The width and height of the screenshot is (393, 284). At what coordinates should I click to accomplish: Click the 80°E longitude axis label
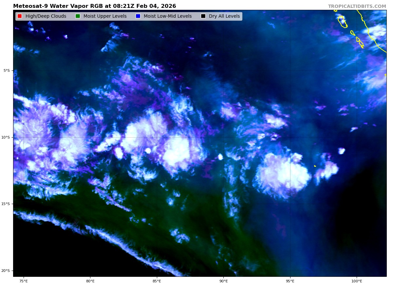click(x=90, y=281)
